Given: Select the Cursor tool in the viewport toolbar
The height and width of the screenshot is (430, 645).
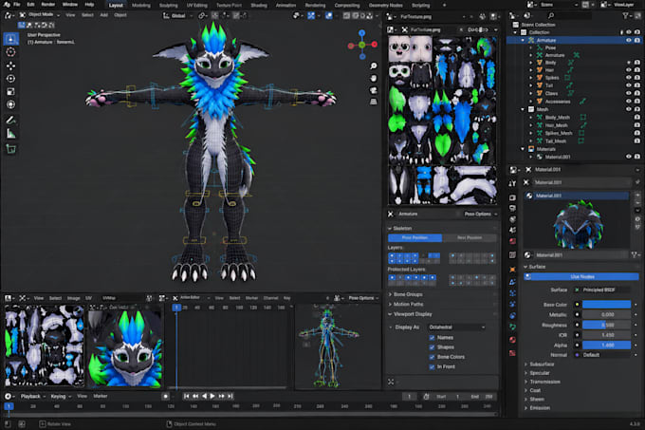Looking at the screenshot, I should point(11,52).
